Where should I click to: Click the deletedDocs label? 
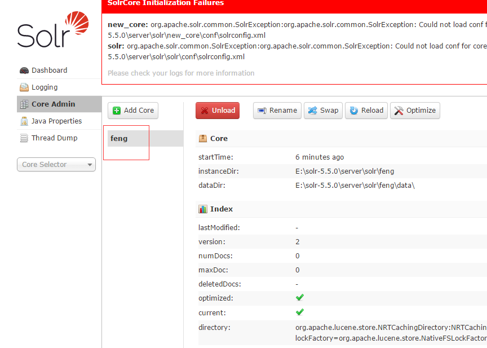pyautogui.click(x=220, y=284)
